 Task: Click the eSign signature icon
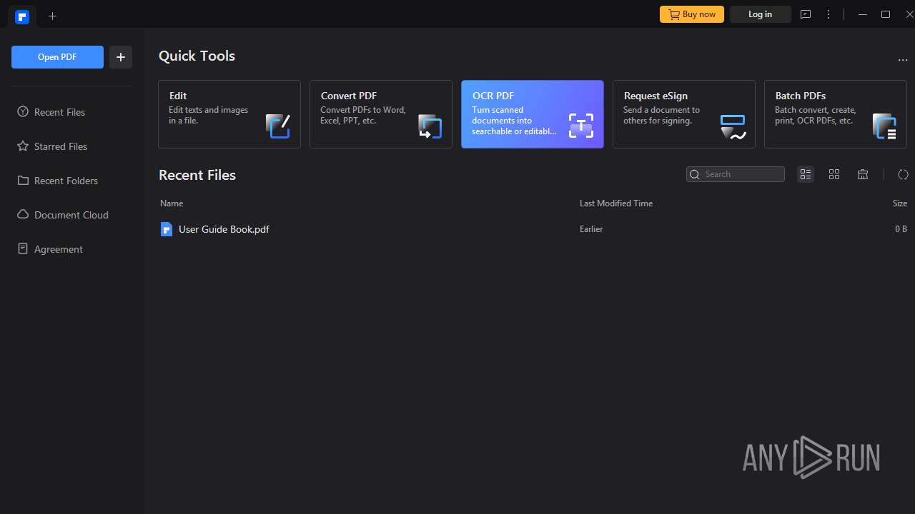coord(733,126)
